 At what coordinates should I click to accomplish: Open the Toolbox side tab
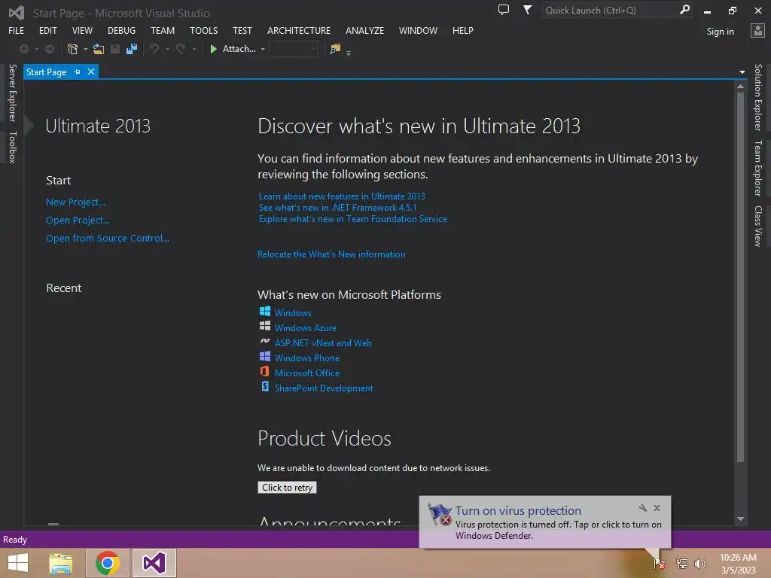pyautogui.click(x=13, y=147)
